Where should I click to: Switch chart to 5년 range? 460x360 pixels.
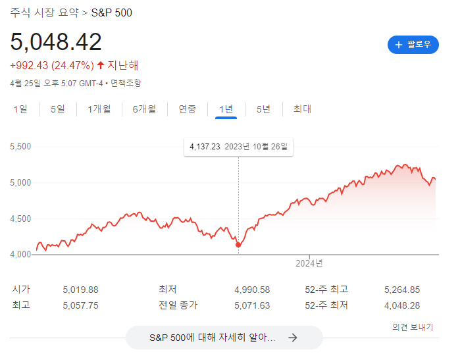[263, 109]
